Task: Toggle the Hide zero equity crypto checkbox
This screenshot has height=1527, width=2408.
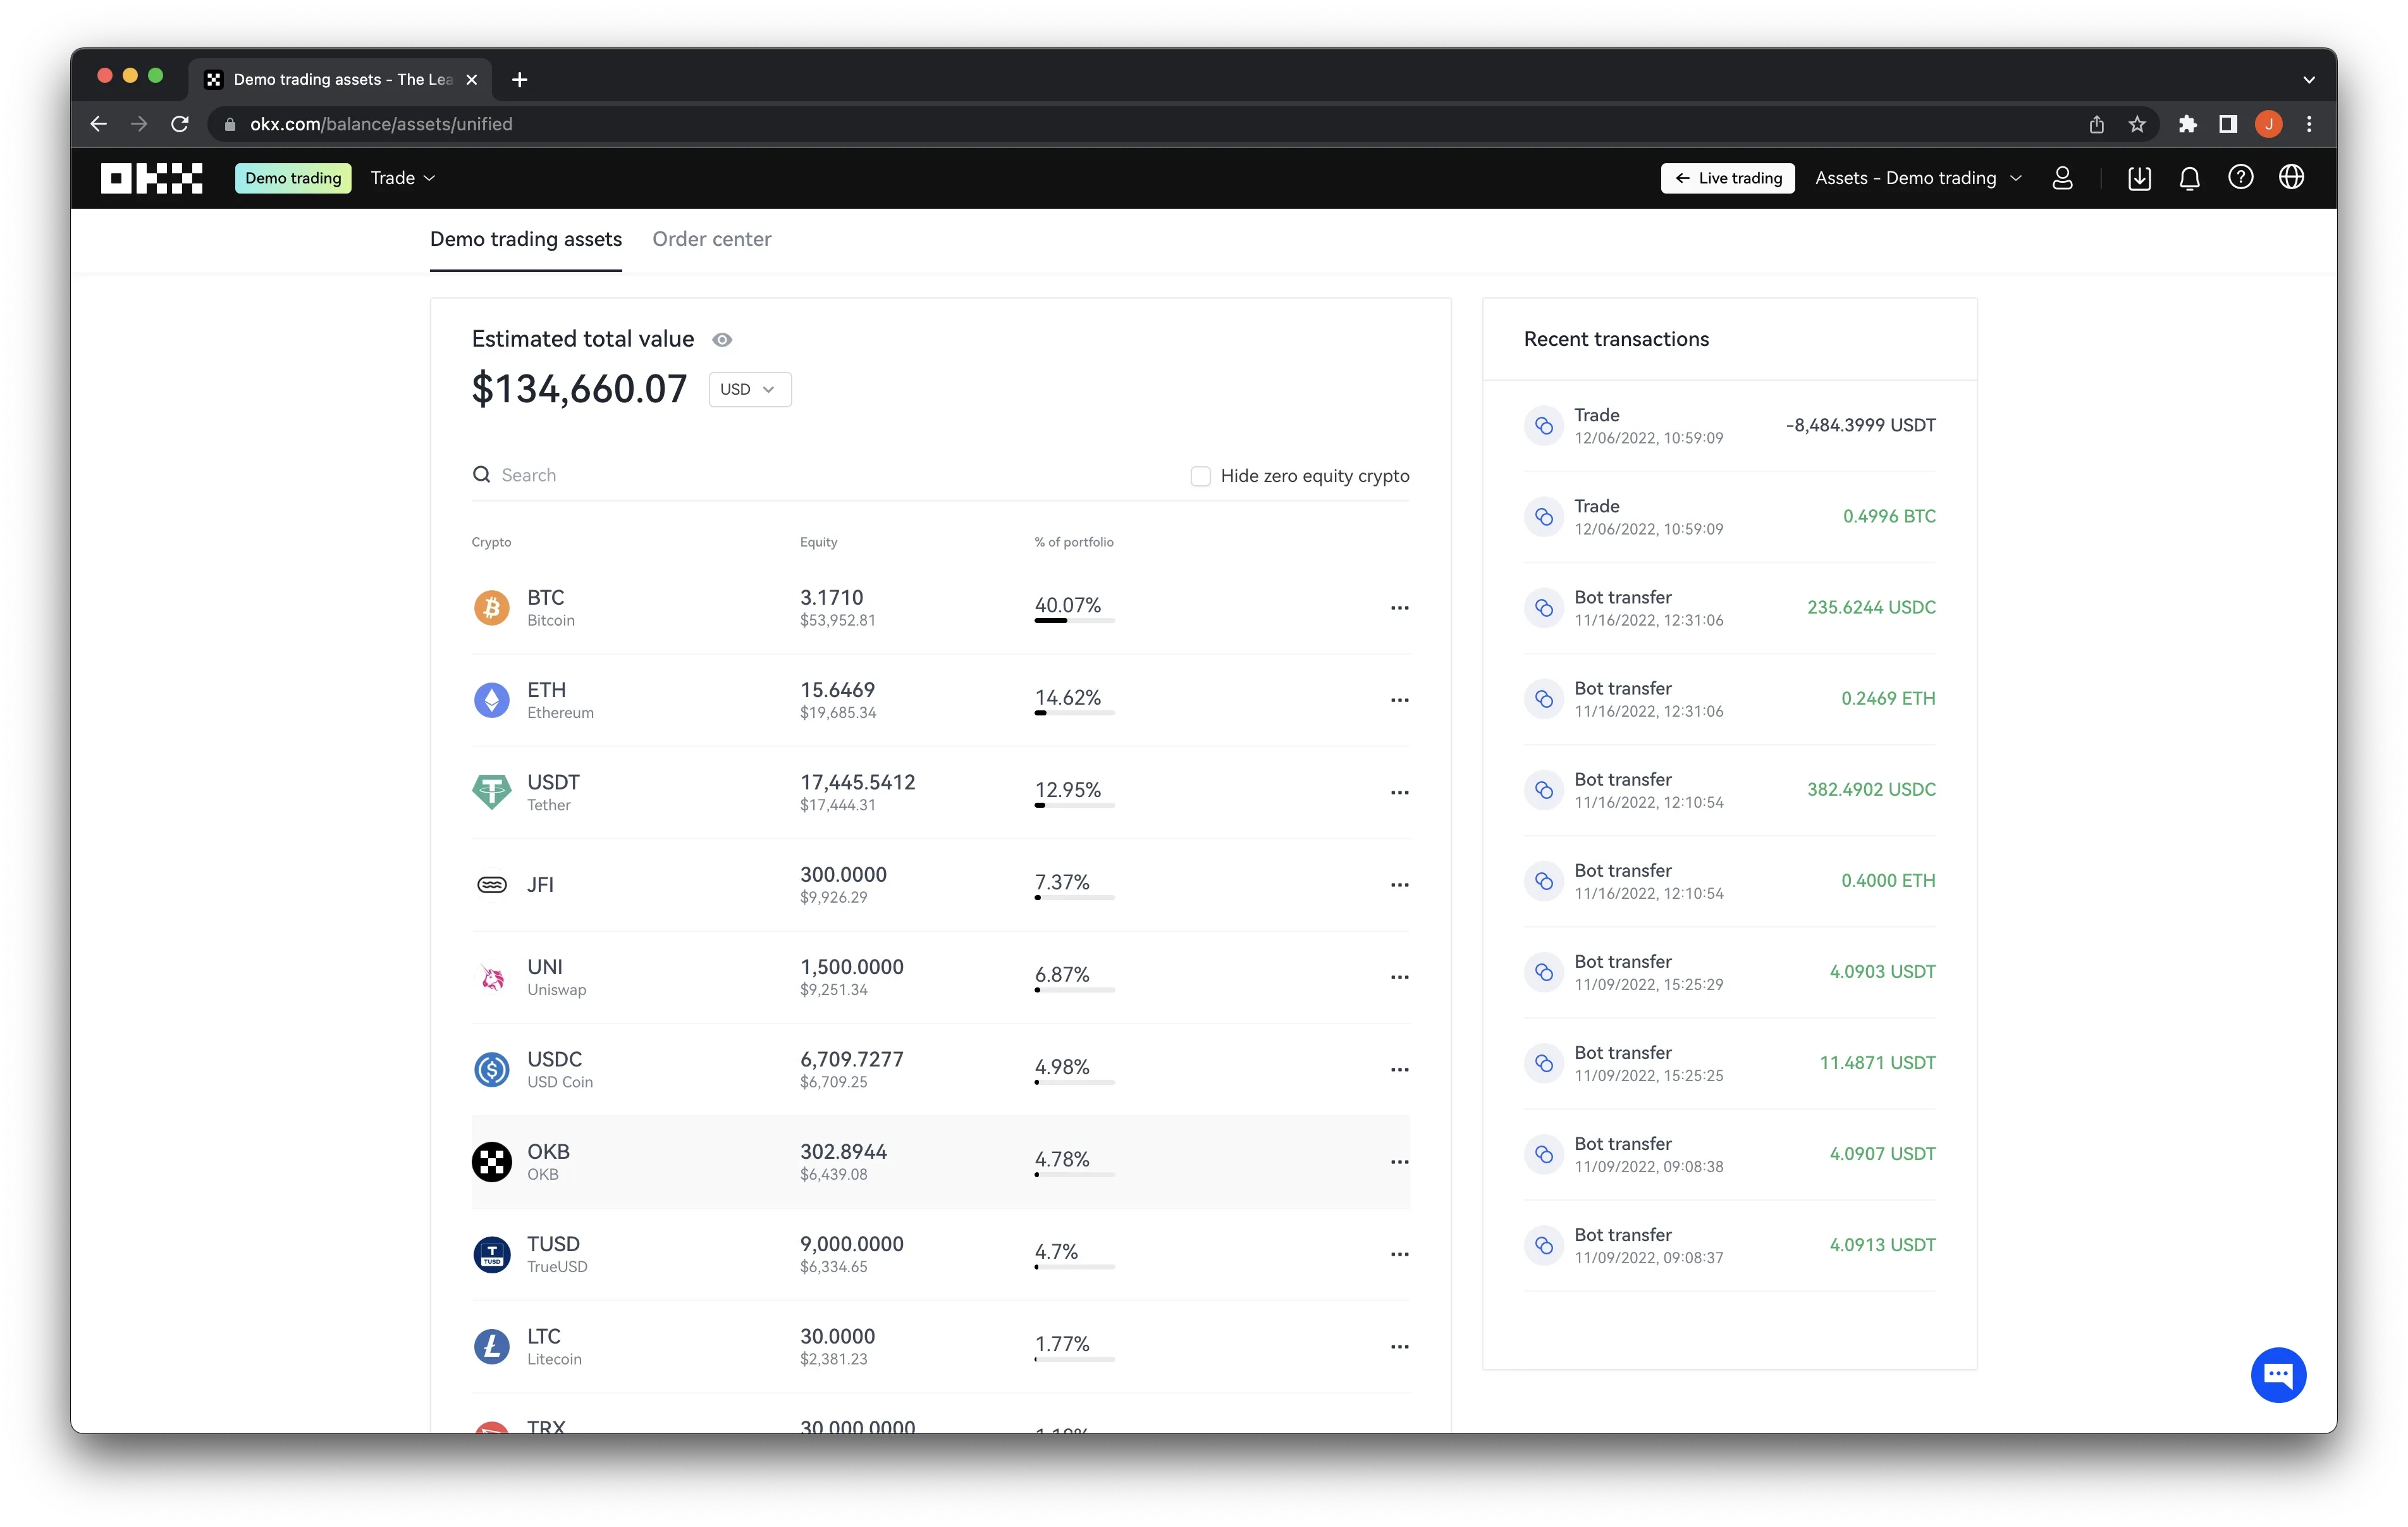Action: pyautogui.click(x=1200, y=474)
